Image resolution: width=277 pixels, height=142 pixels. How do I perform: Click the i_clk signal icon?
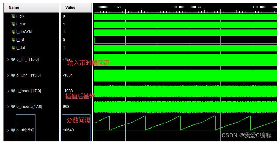pyautogui.click(x=13, y=16)
